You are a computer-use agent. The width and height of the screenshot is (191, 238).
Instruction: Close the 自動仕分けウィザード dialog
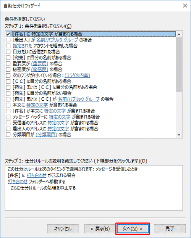(185, 6)
